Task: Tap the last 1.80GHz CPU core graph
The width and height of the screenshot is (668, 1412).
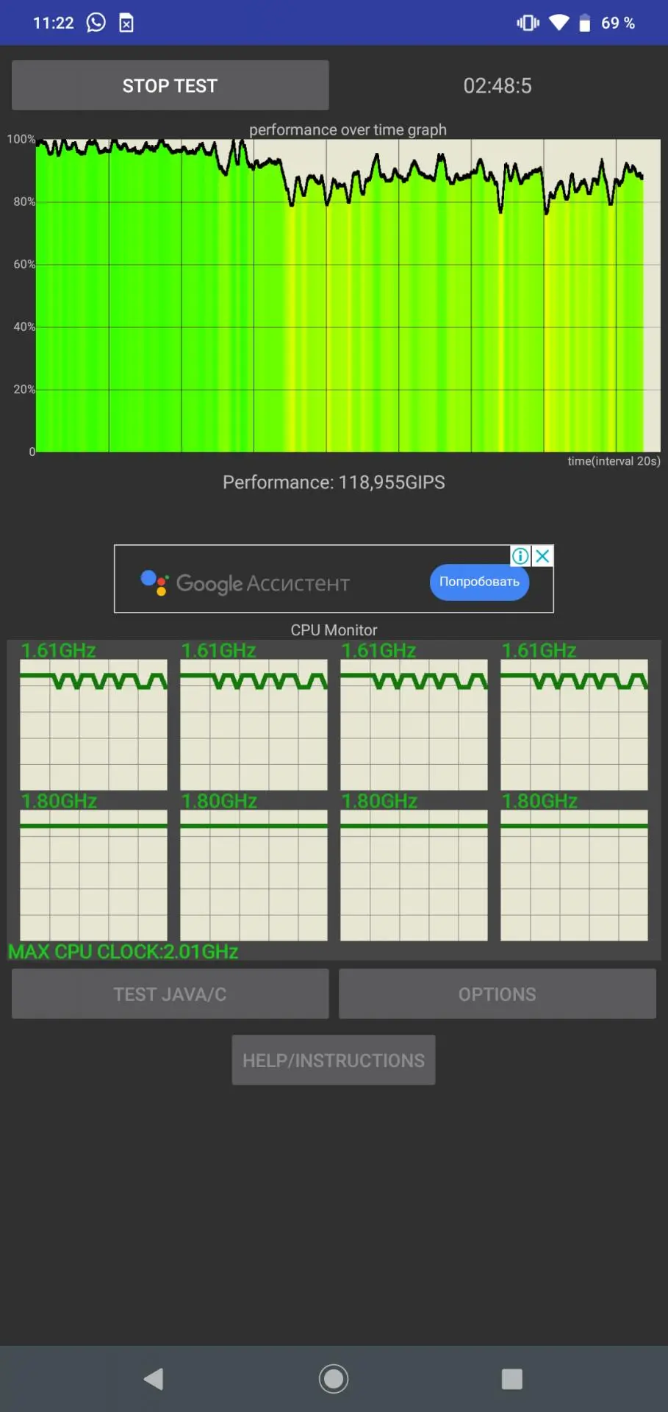Action: [574, 875]
